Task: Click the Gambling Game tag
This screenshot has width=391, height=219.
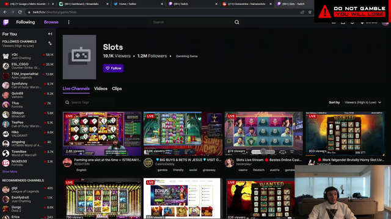Action: 187,56
